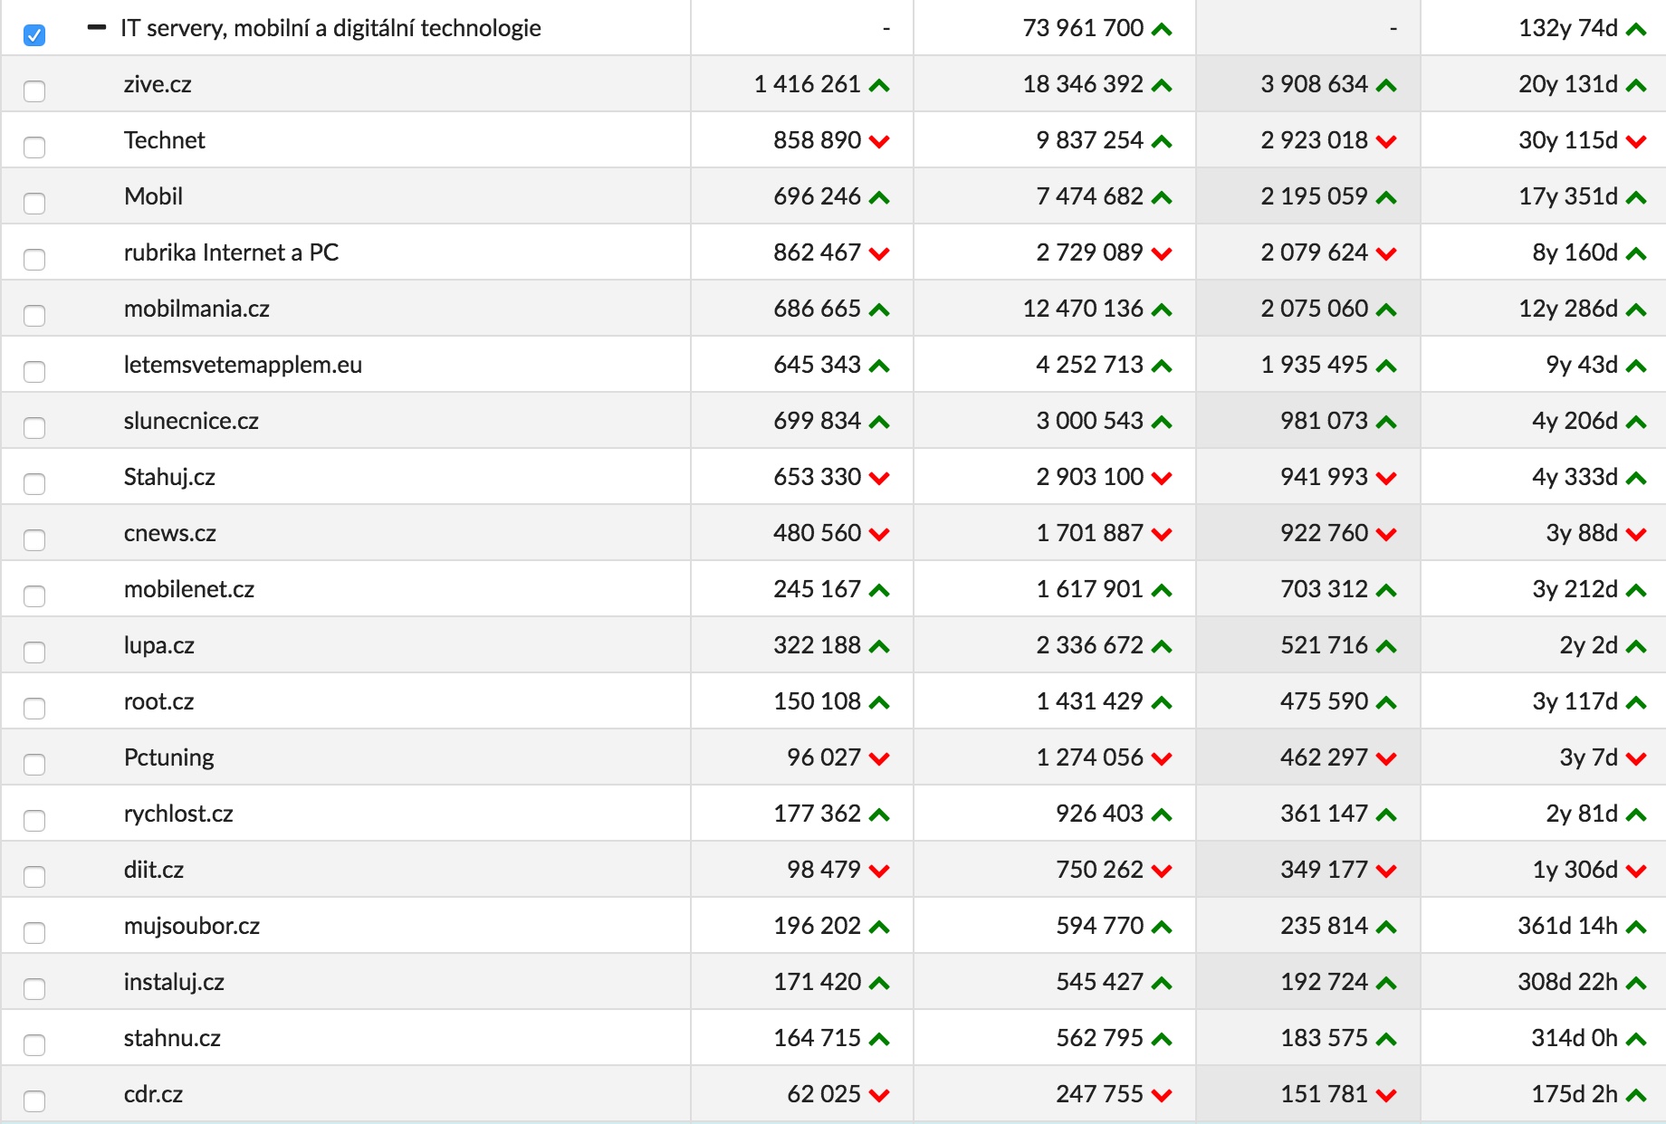The height and width of the screenshot is (1124, 1666).
Task: Click the red down arrow next to 3y 88d
Action: [1636, 535]
